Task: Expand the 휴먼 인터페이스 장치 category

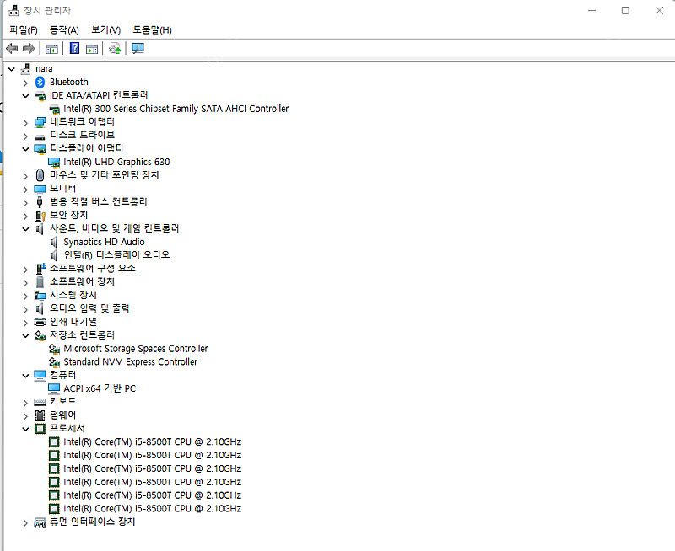Action: click(x=25, y=522)
